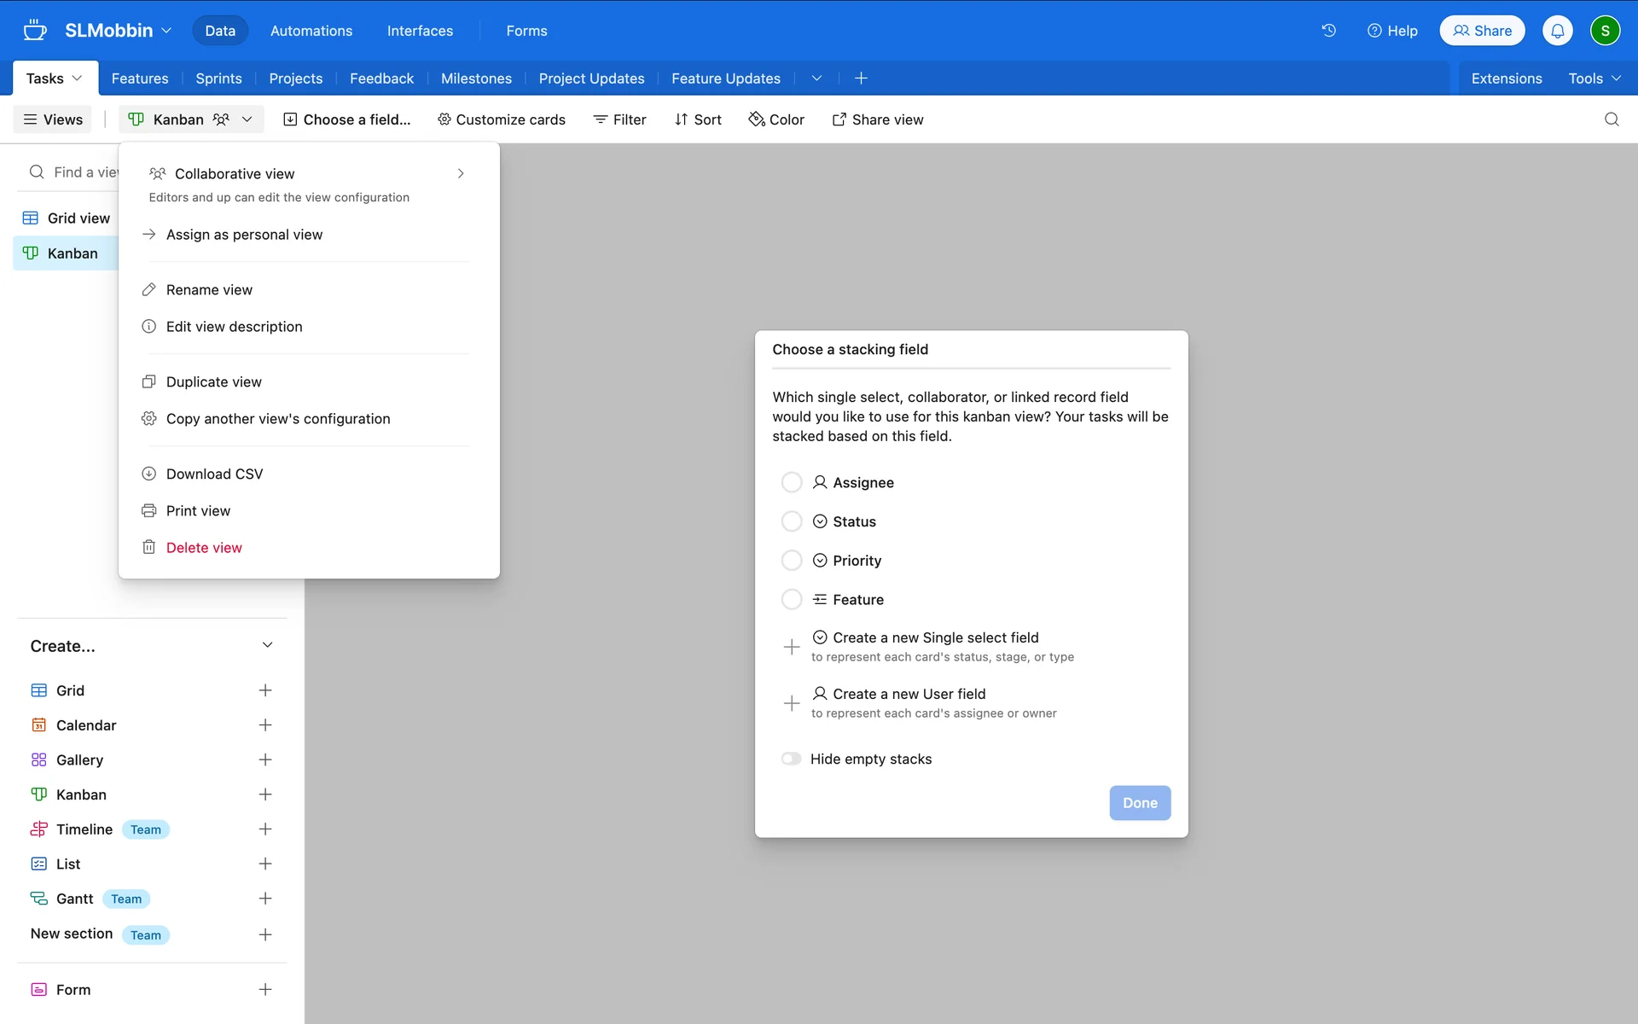Viewport: 1638px width, 1024px height.
Task: Choose Duplicate view menu item
Action: (x=214, y=381)
